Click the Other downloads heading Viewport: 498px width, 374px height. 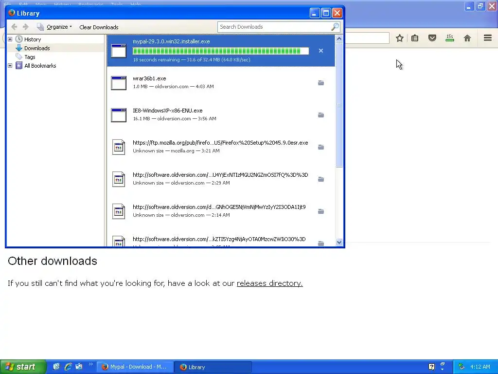[53, 261]
